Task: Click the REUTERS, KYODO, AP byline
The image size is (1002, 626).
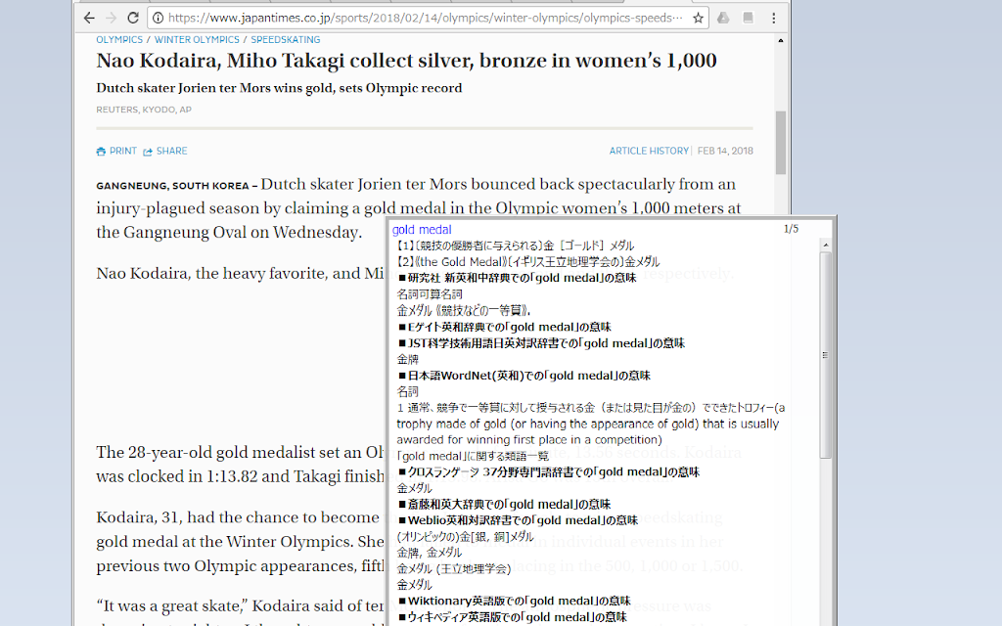Action: (144, 110)
